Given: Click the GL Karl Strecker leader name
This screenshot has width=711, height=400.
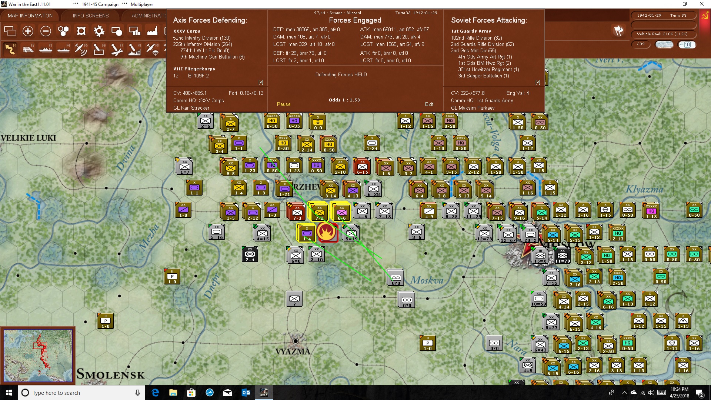Looking at the screenshot, I should 191,108.
